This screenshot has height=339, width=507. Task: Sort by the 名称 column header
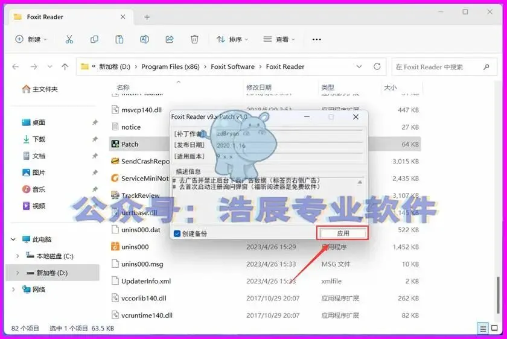tap(123, 87)
